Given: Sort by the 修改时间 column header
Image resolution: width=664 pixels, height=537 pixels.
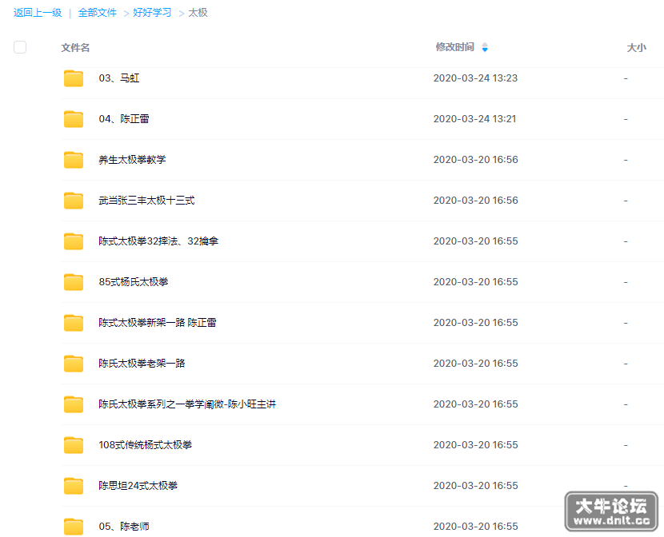Looking at the screenshot, I should point(455,47).
